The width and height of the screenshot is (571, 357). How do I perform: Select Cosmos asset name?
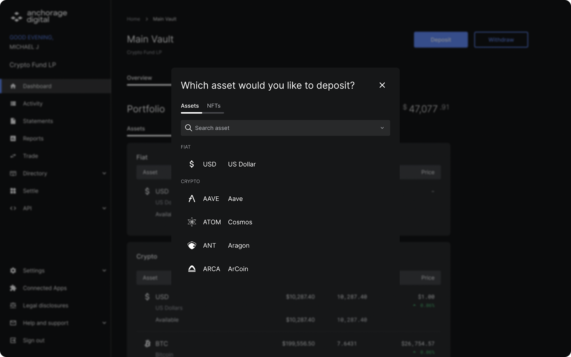pos(240,222)
